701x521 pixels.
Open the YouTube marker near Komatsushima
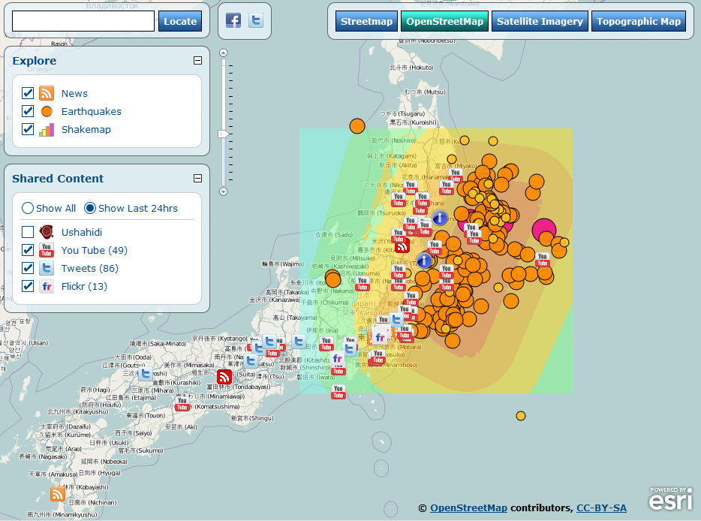tap(182, 403)
